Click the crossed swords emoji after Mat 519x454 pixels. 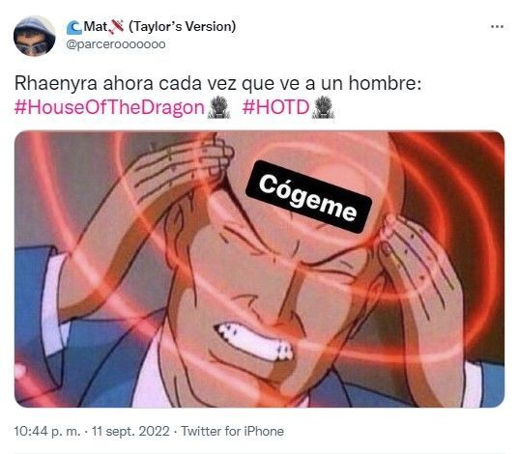pos(116,26)
